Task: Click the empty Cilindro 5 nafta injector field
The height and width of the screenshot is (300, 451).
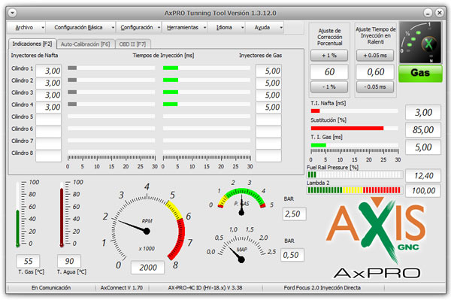Action: point(48,119)
